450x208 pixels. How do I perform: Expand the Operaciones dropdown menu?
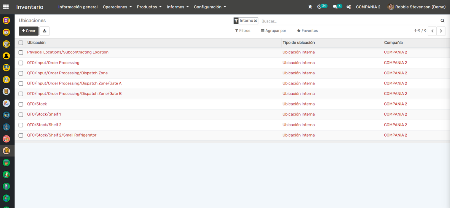(117, 7)
